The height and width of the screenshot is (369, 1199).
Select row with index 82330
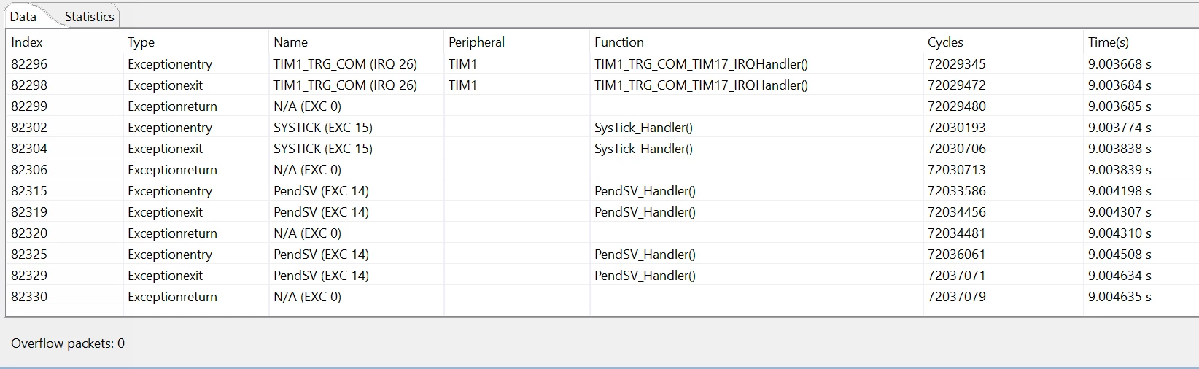pyautogui.click(x=602, y=296)
